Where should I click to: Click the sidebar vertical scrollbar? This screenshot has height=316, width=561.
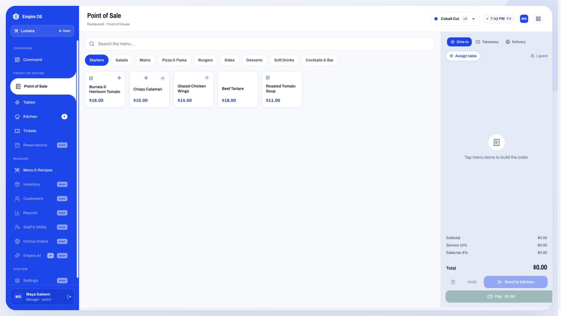point(77,159)
